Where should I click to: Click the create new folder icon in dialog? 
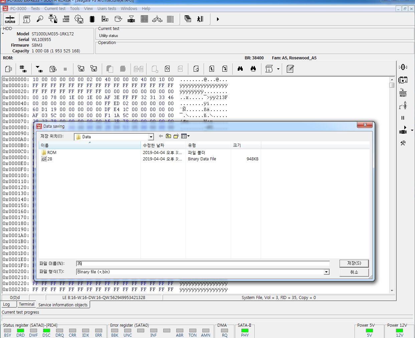click(176, 136)
